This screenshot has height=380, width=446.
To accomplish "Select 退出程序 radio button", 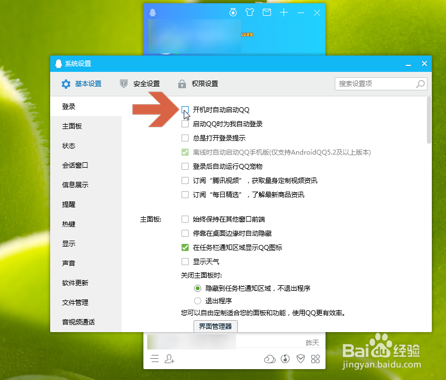I will point(198,301).
